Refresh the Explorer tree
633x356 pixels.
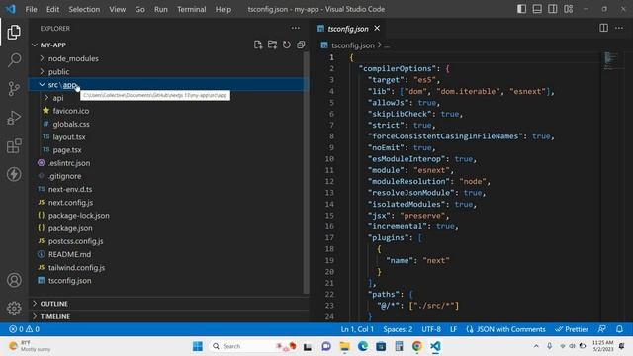pyautogui.click(x=287, y=44)
